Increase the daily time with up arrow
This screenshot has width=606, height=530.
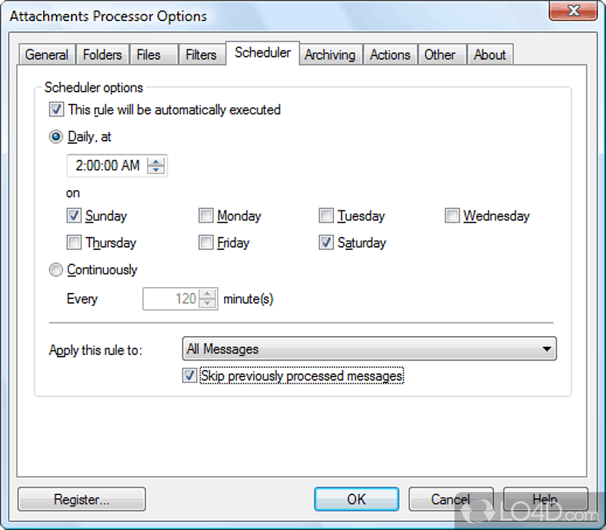[x=156, y=161]
